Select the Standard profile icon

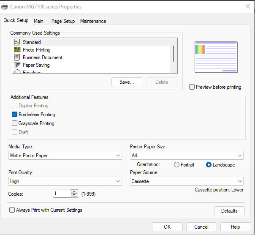click(17, 42)
